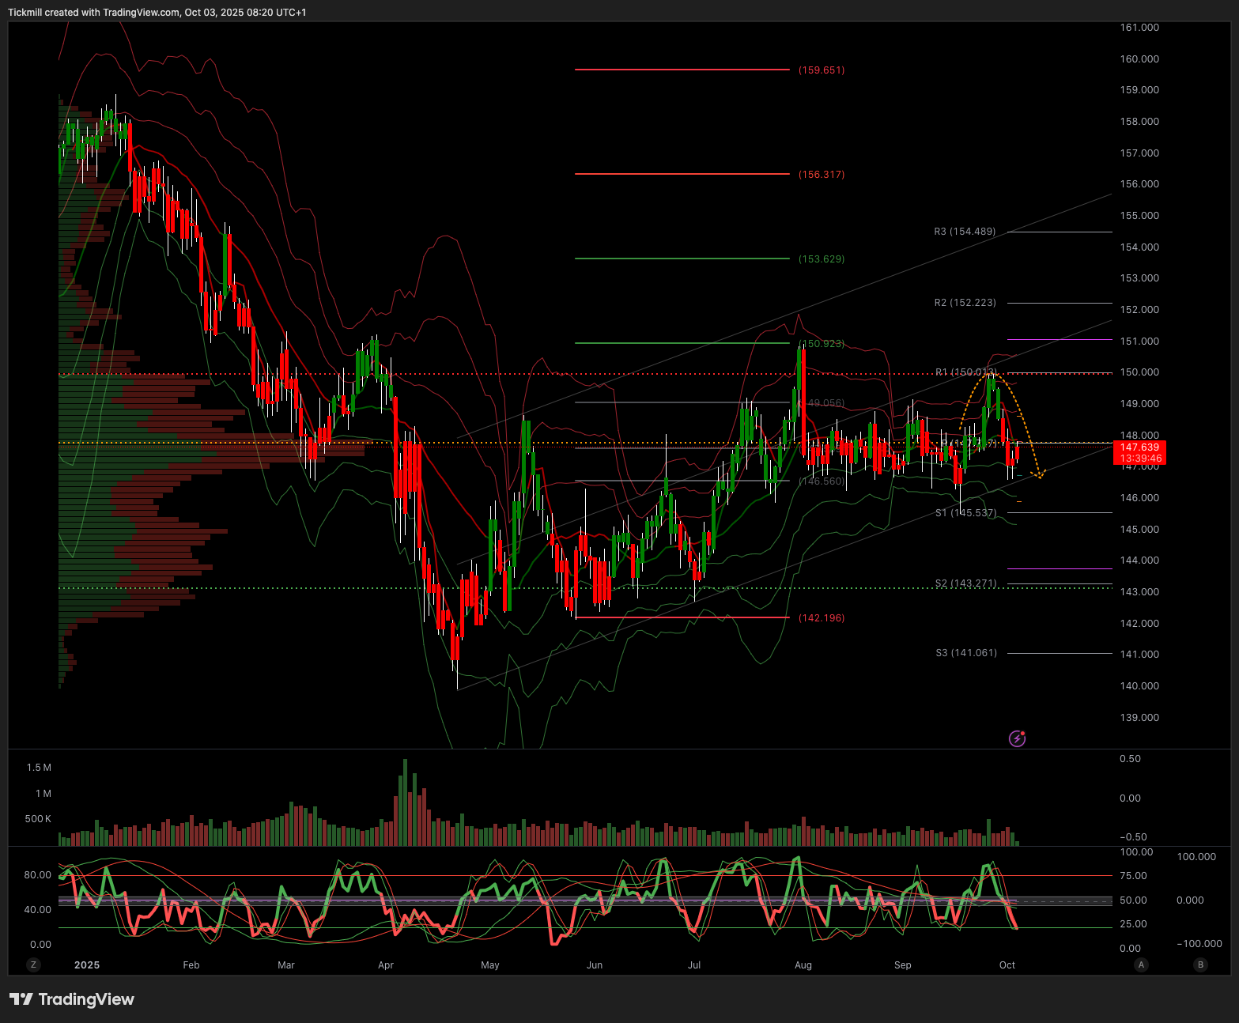Select the S3 (141.061) support label

(x=966, y=653)
